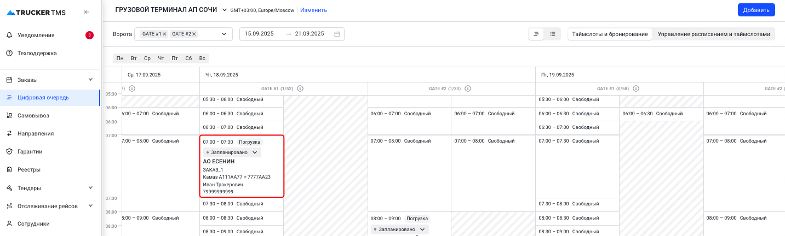Remove GATE #1 tag from filter

164,34
